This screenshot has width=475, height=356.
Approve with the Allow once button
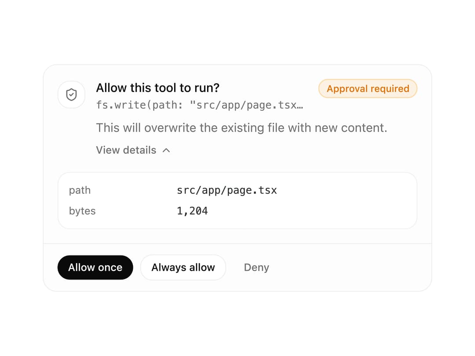95,267
